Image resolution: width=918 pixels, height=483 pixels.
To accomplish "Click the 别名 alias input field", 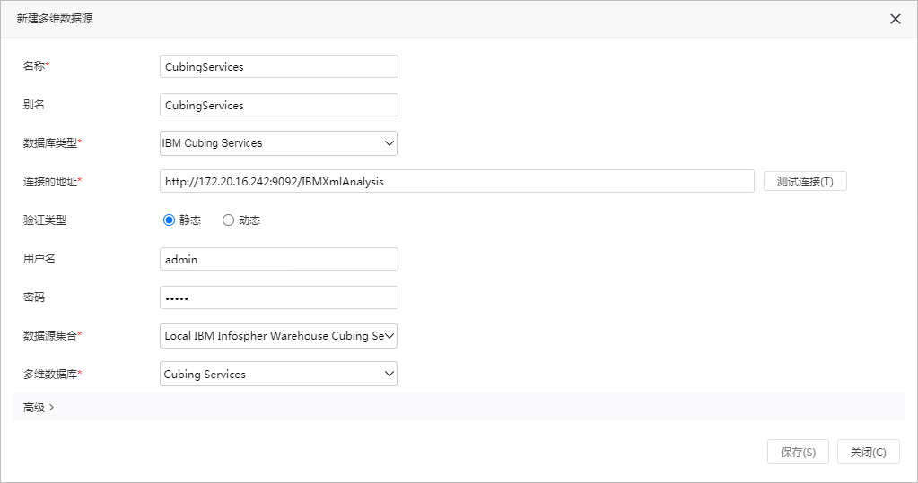I will pyautogui.click(x=279, y=105).
